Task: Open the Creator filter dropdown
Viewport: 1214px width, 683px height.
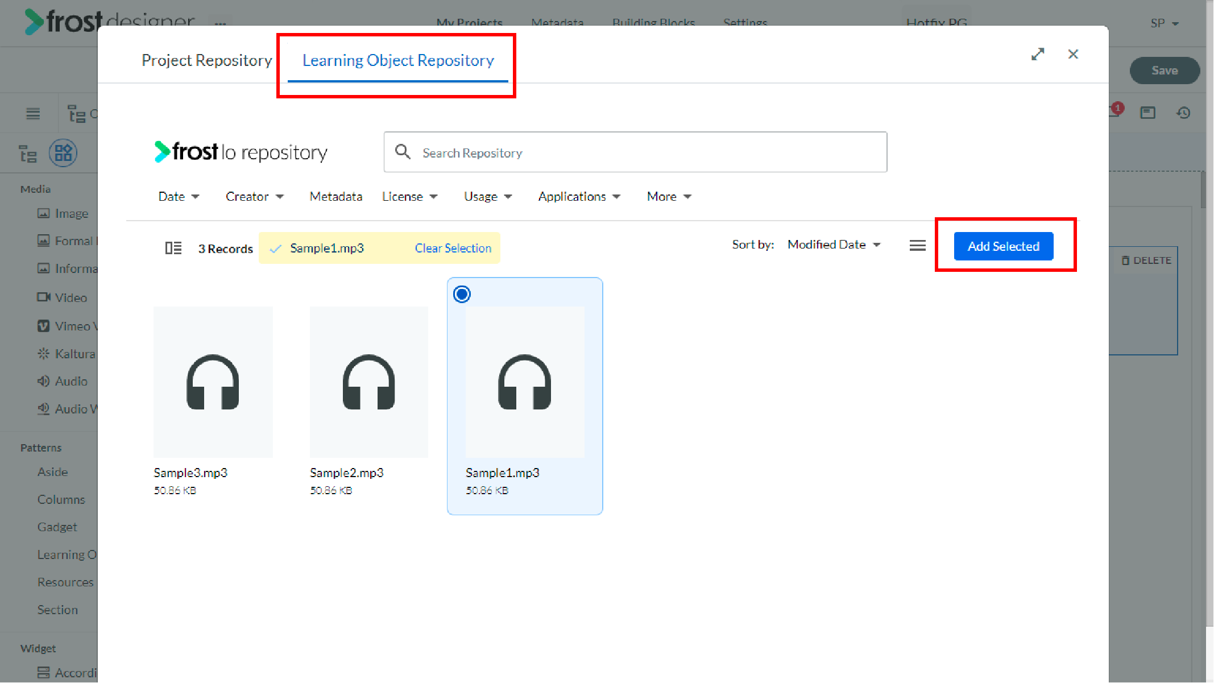Action: point(254,197)
